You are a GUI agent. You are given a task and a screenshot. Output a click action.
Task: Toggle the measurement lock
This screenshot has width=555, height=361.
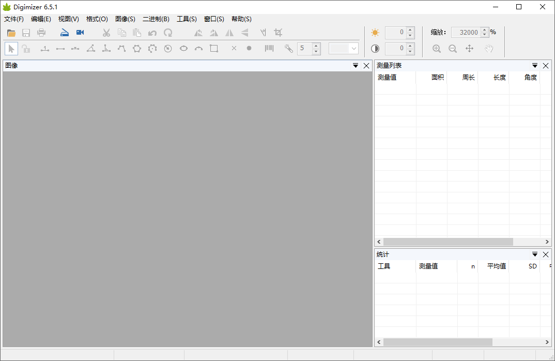tap(26, 49)
